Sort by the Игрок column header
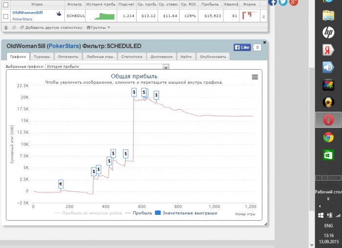 pos(37,4)
